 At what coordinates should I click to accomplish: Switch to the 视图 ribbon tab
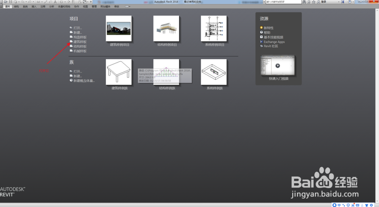coord(85,6)
